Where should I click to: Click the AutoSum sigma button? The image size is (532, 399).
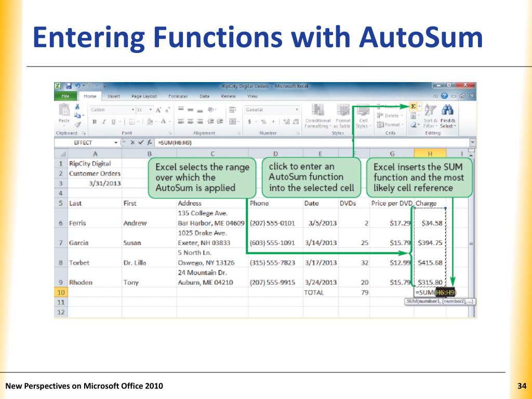point(413,107)
